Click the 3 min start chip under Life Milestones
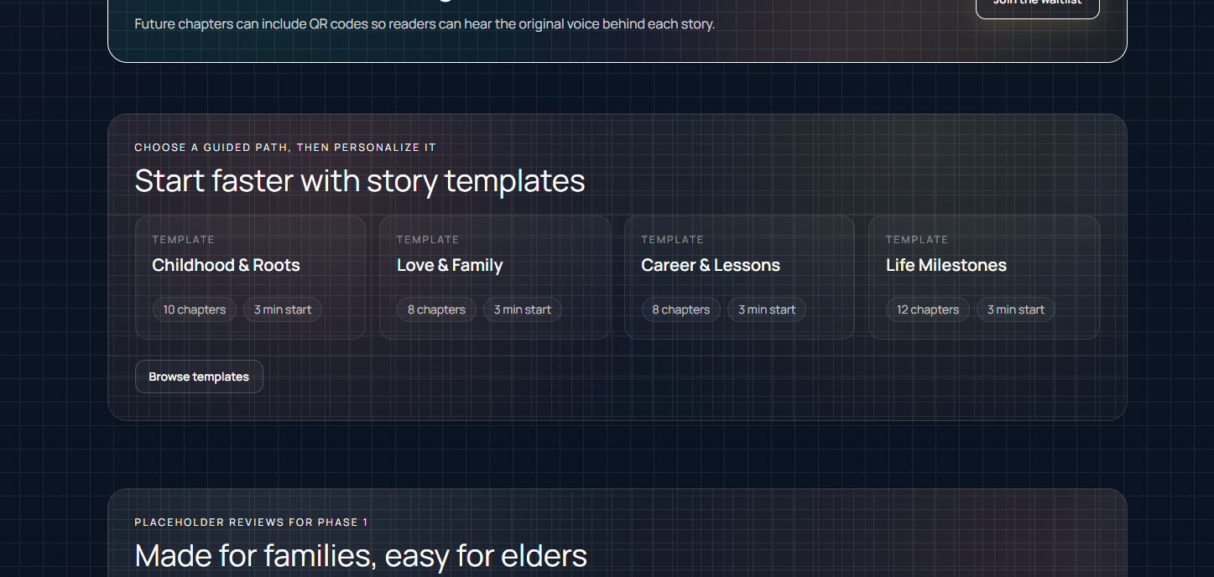Screen dimensions: 1214x577 coord(1015,309)
